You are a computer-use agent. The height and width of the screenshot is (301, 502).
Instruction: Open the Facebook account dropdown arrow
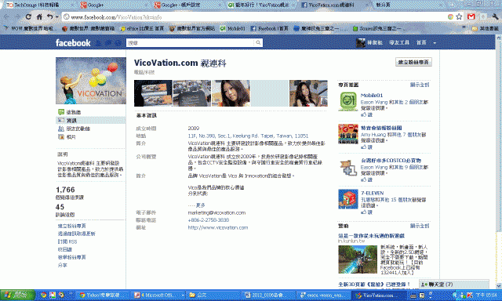coord(435,43)
